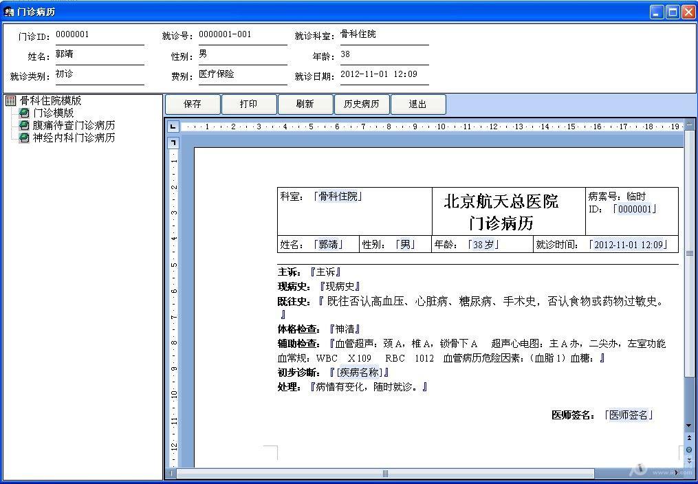Click the 性别 field 男

click(x=243, y=56)
